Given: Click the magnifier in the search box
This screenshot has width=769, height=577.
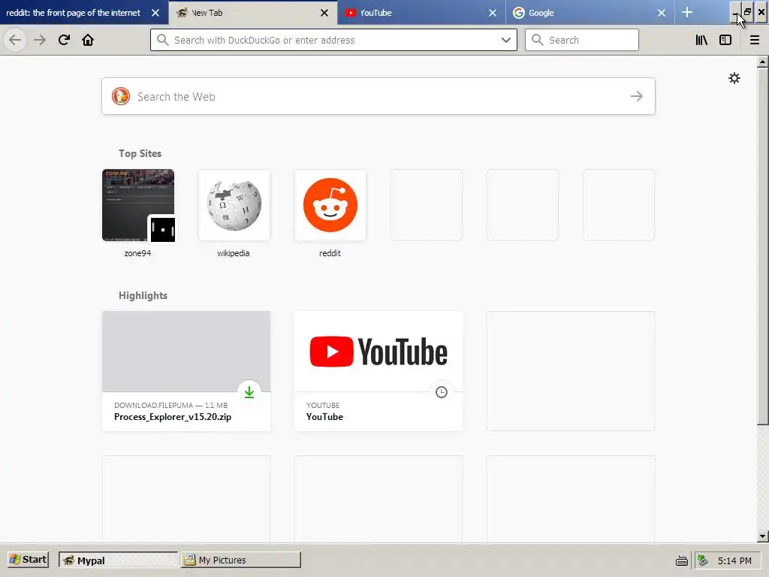Looking at the screenshot, I should click(538, 40).
